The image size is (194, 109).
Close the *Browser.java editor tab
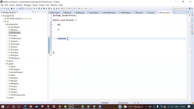pos(171,12)
